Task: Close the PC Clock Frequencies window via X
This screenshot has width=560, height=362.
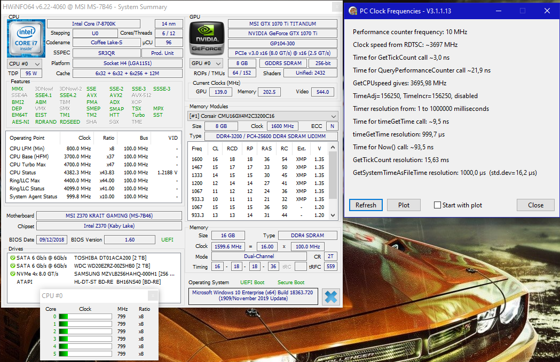Action: pyautogui.click(x=547, y=11)
